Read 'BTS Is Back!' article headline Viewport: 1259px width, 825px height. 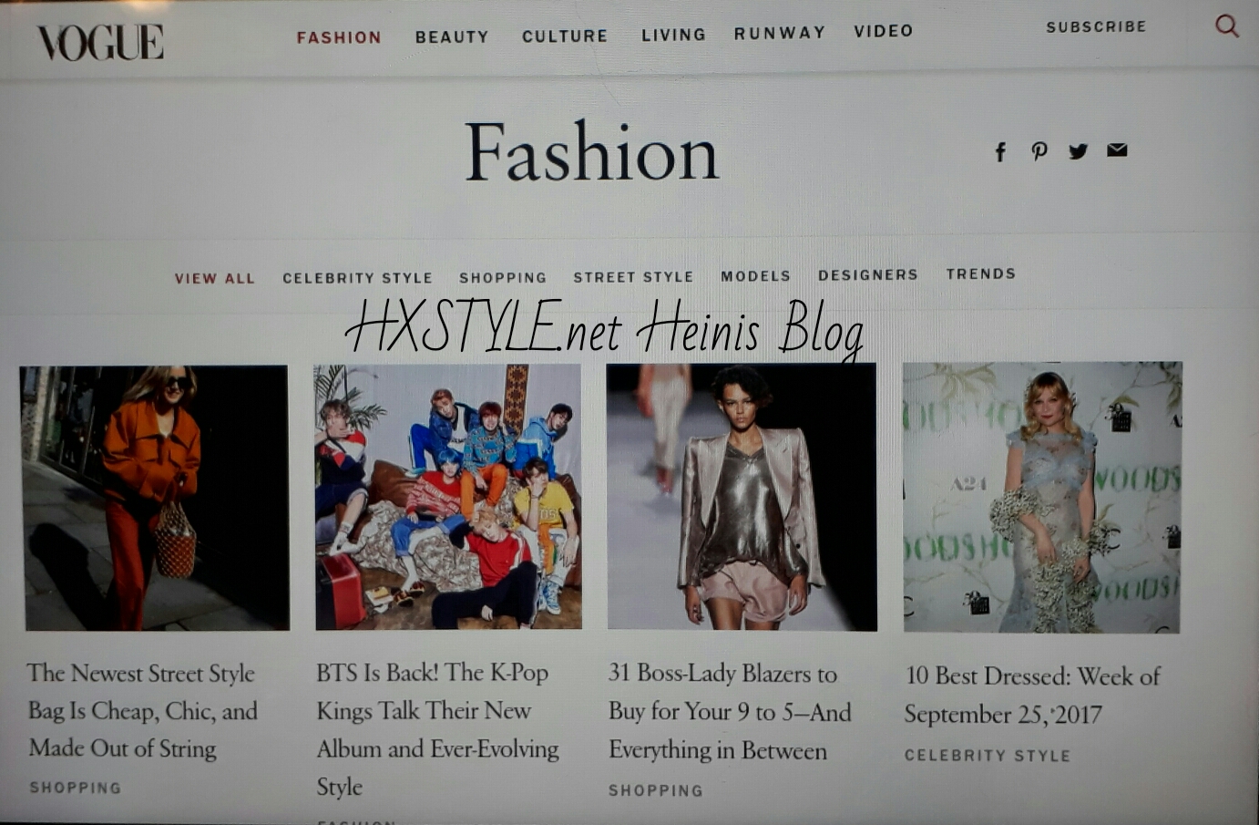coord(437,729)
